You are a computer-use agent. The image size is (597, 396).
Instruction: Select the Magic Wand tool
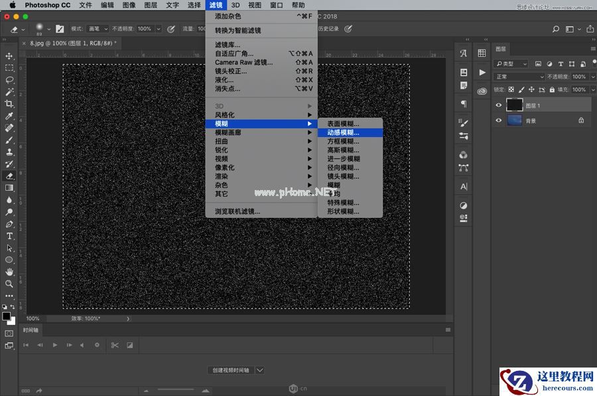point(9,92)
